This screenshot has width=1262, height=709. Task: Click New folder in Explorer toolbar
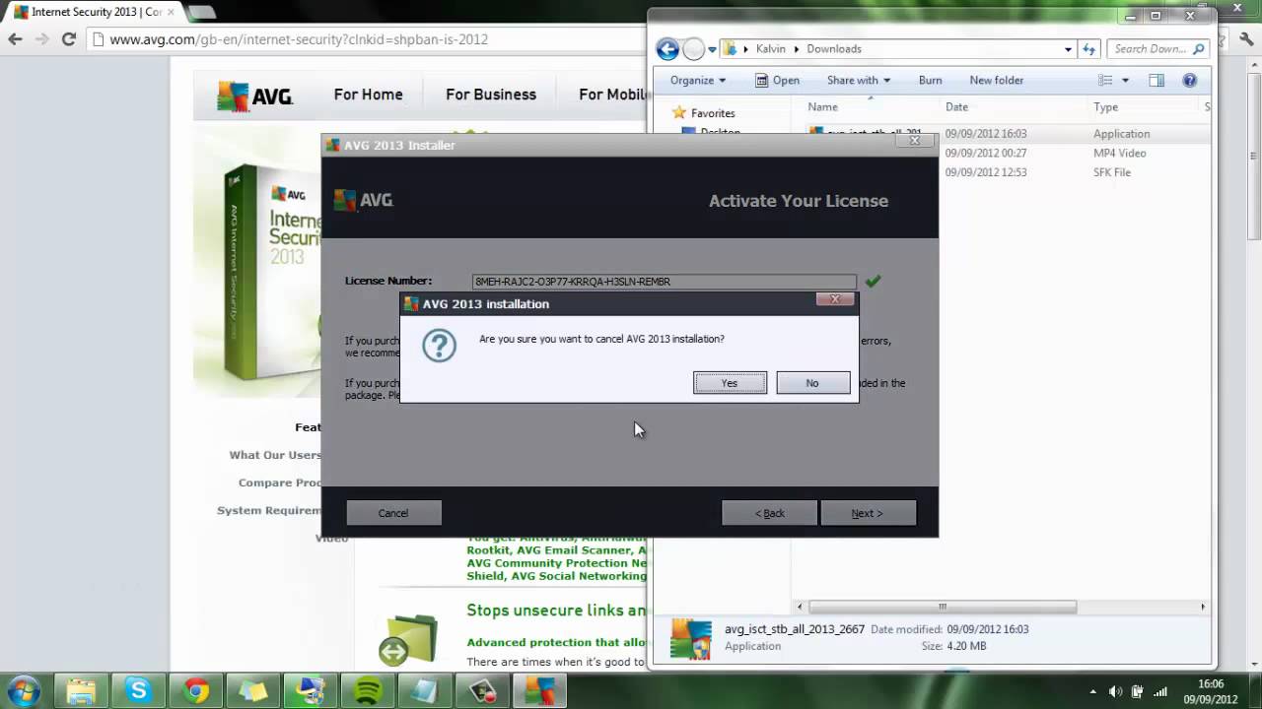click(997, 81)
